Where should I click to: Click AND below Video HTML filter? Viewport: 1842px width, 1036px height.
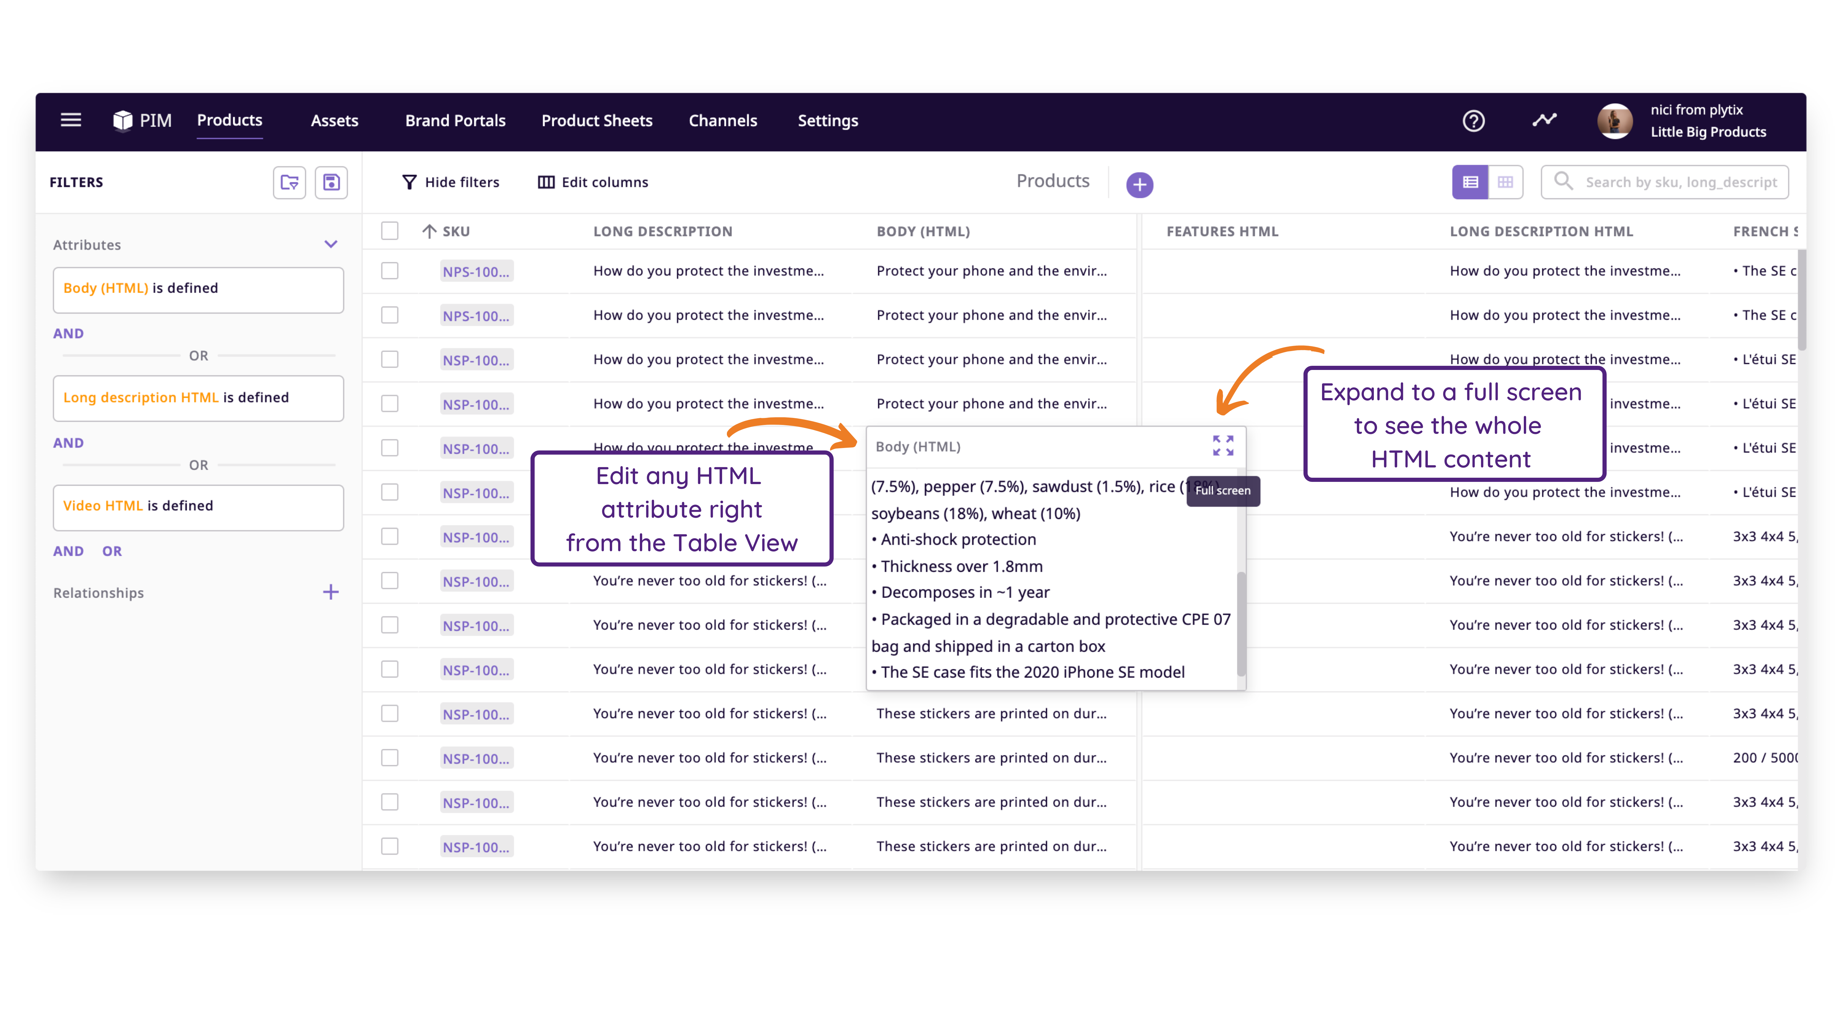tap(69, 551)
